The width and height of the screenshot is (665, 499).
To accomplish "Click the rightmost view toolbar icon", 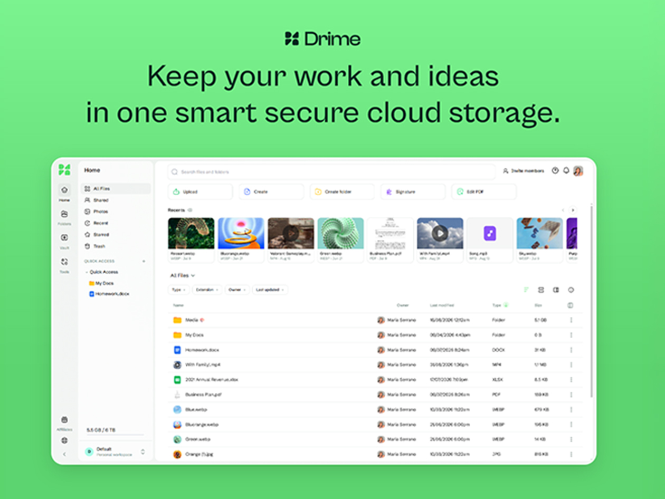I will coord(571,290).
